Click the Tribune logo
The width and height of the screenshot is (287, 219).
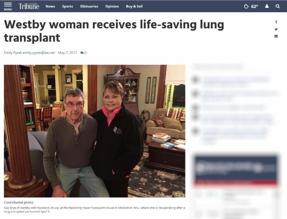coord(29,6)
